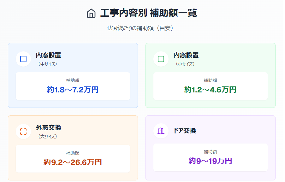Select the purple door icon for ドア交換
This screenshot has height=182, width=285.
click(x=161, y=131)
